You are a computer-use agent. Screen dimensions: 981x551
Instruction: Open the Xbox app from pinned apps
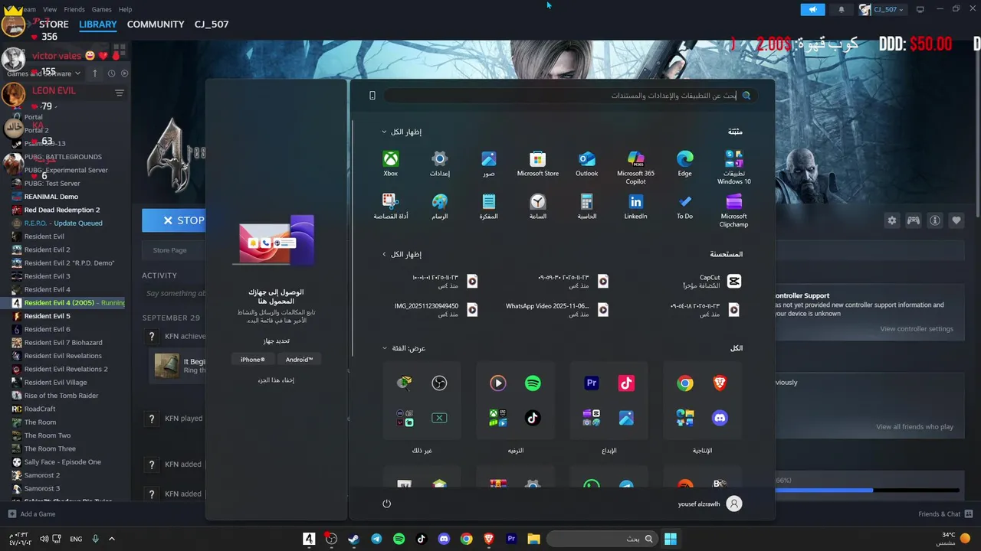coord(391,164)
